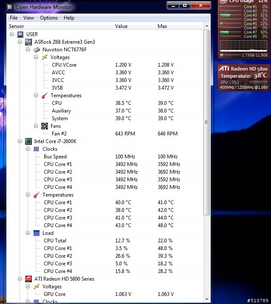Collapse the Intel Core Clocks group
Image resolution: width=271 pixels, height=304 pixels.
pyautogui.click(x=28, y=149)
